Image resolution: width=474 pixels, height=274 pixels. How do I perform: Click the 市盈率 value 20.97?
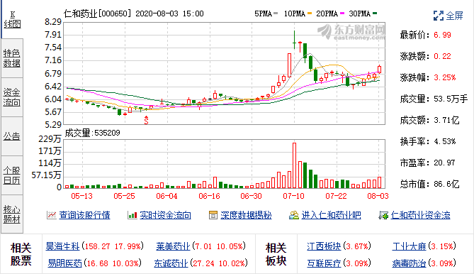coord(444,163)
